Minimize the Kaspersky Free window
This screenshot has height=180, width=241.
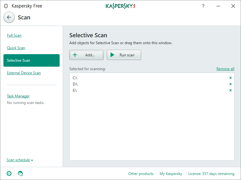[218, 6]
